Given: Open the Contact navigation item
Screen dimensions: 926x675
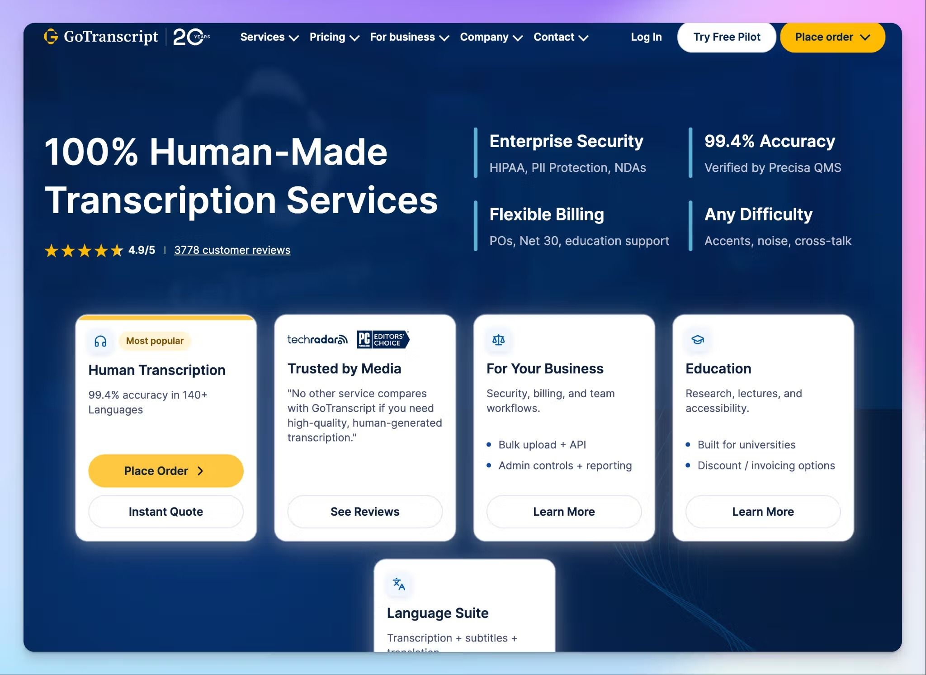Looking at the screenshot, I should pos(561,37).
